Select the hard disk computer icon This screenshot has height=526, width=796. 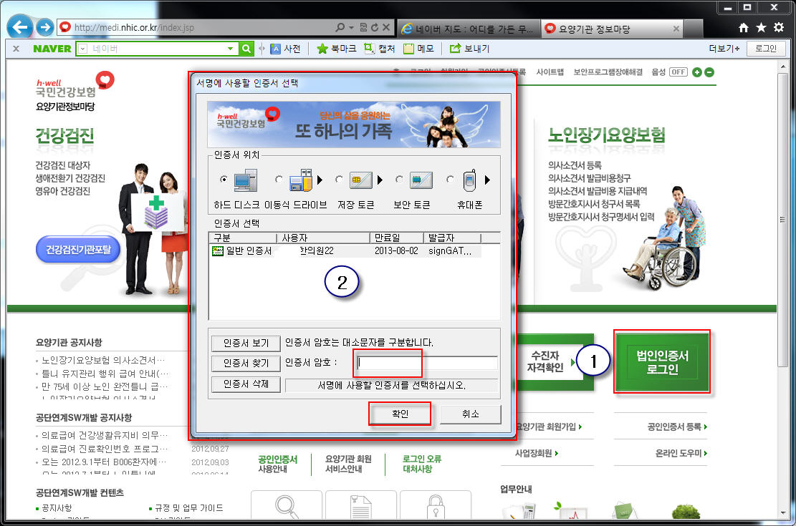[246, 180]
